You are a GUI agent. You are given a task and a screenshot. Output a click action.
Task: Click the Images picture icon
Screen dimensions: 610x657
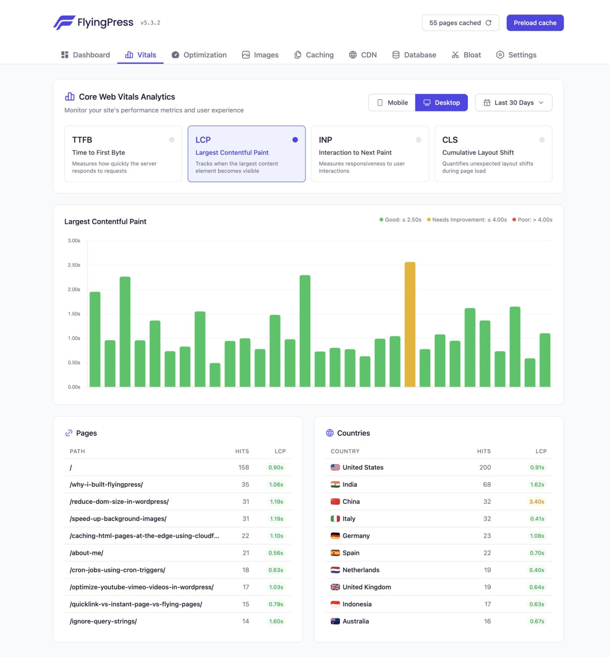(246, 55)
